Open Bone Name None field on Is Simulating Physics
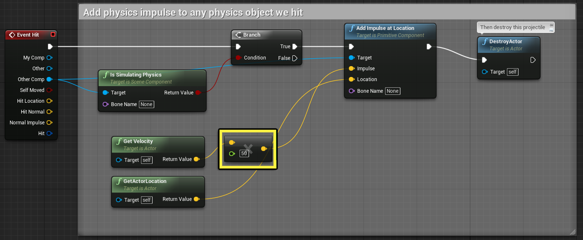The width and height of the screenshot is (583, 240). click(x=146, y=104)
